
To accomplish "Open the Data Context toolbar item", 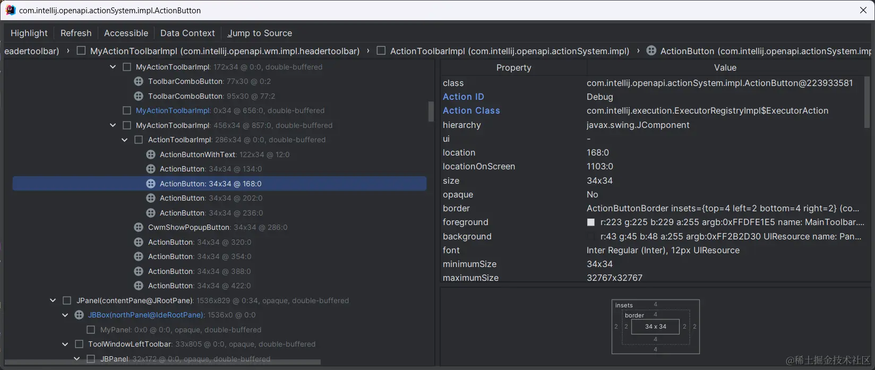I will 187,33.
